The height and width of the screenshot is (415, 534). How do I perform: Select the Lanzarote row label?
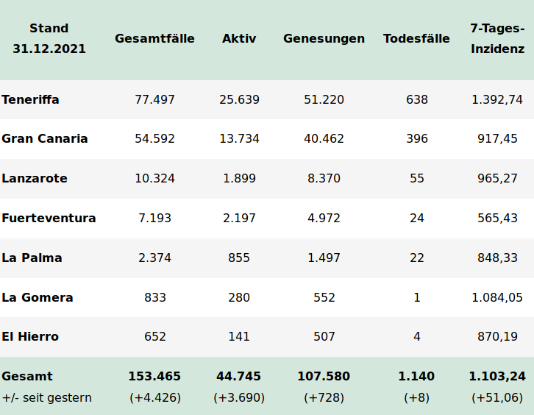point(35,179)
